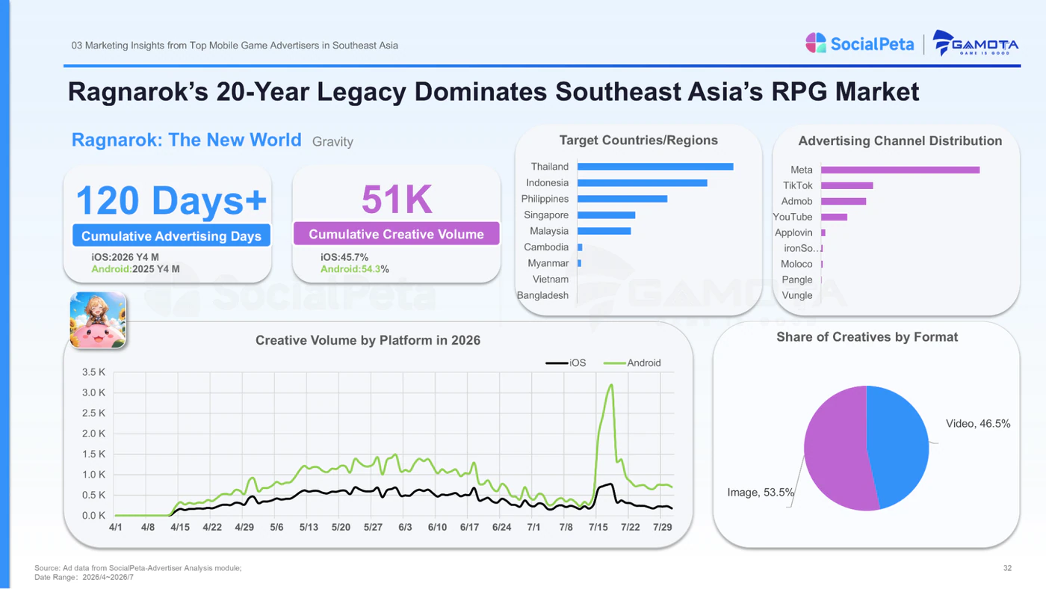The width and height of the screenshot is (1046, 589).
Task: Click the Philippines country label
Action: click(545, 199)
